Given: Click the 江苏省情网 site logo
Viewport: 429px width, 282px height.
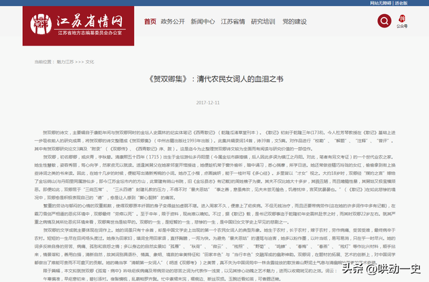Looking at the screenshot, I should click(x=78, y=26).
